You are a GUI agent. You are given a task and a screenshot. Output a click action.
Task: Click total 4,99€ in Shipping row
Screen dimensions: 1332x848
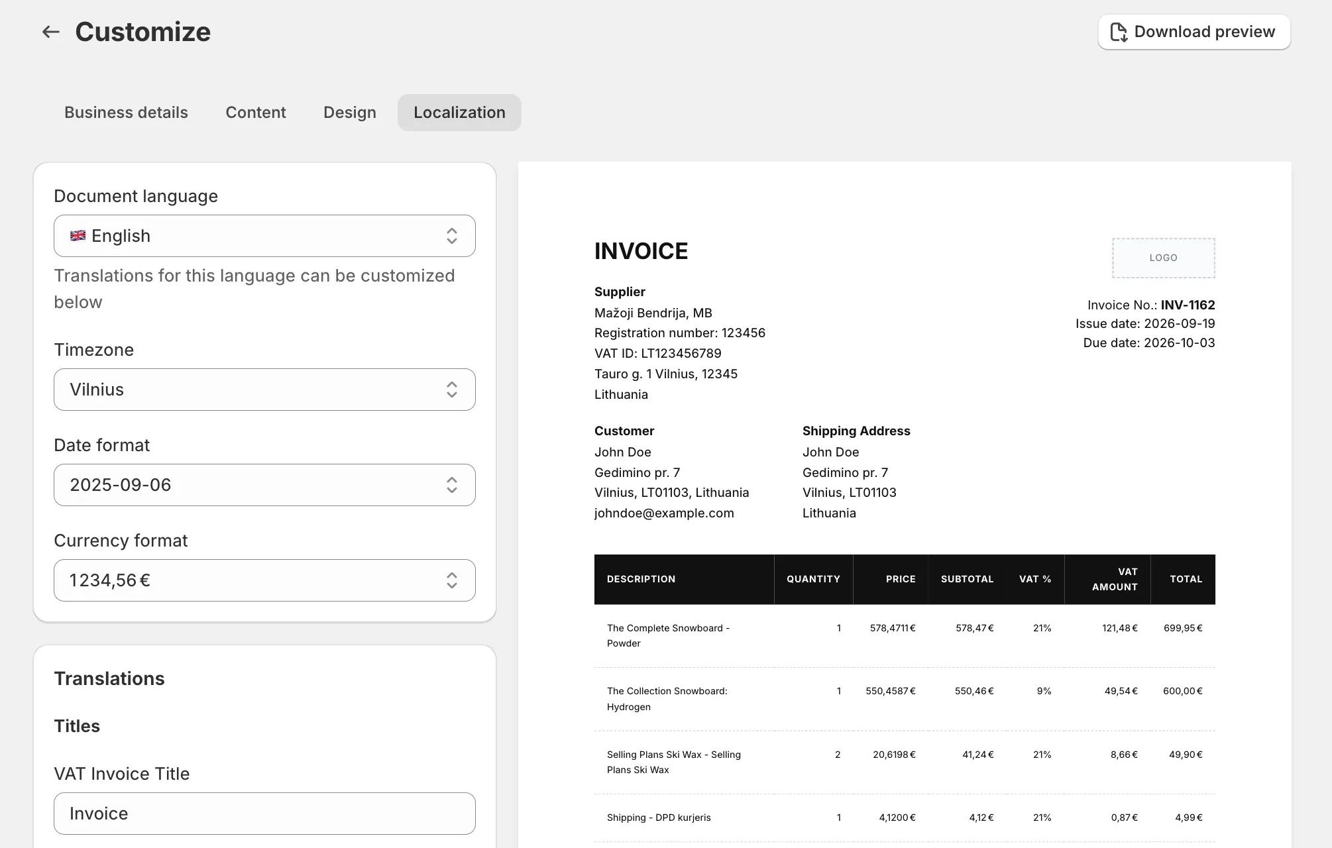[1189, 818]
